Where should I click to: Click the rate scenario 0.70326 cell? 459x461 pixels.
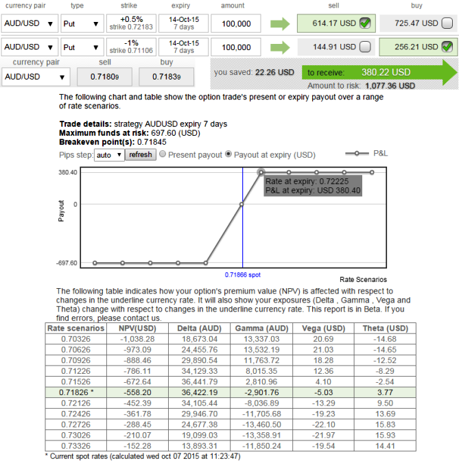pyautogui.click(x=76, y=339)
